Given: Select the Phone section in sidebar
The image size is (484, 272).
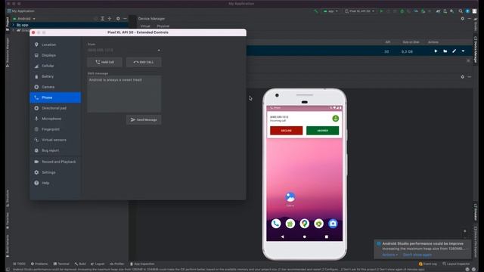Looking at the screenshot, I should point(55,97).
